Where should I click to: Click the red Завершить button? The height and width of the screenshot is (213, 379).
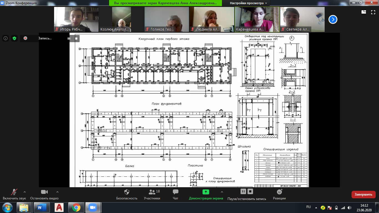[x=363, y=194]
